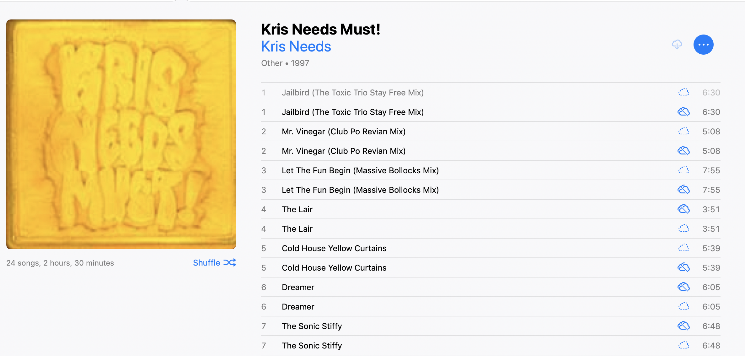Select second Cold House Yellow Curtains track
Viewport: 745px width, 356px height.
point(490,268)
